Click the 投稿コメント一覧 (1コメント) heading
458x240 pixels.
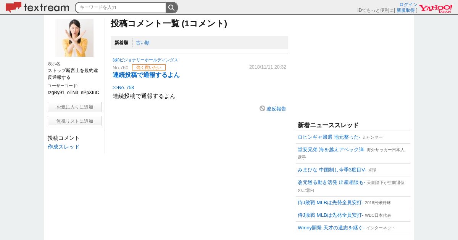169,24
